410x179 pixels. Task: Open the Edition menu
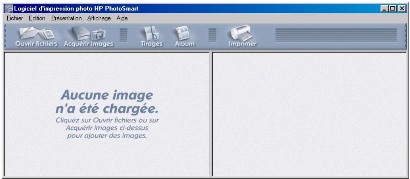(37, 19)
